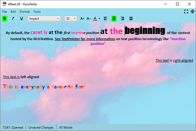Toggle center alignment icon
The width and height of the screenshot is (196, 131).
click(x=114, y=18)
